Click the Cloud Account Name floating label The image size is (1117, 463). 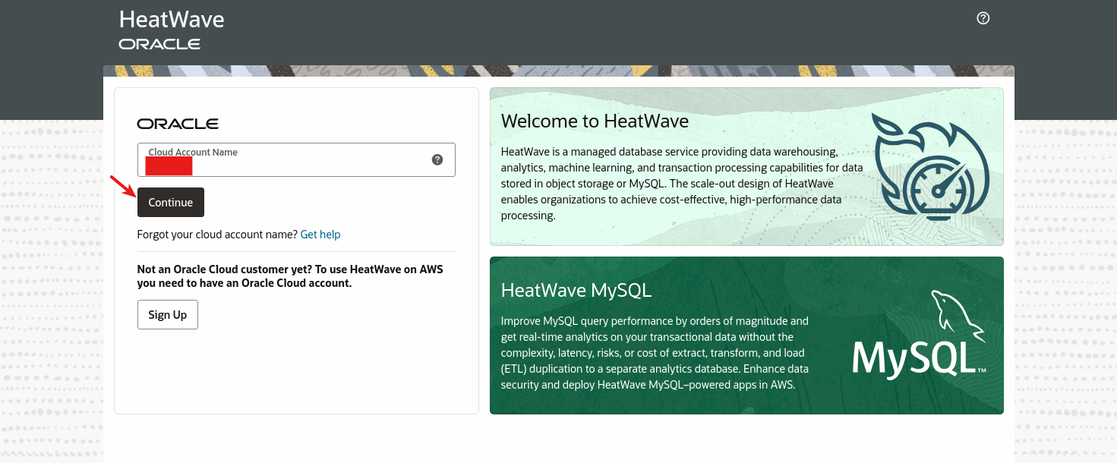(x=193, y=153)
